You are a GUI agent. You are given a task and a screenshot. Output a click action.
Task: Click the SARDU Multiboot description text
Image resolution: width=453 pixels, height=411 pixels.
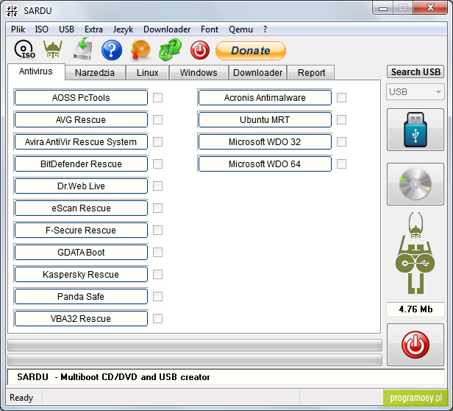[x=113, y=377]
